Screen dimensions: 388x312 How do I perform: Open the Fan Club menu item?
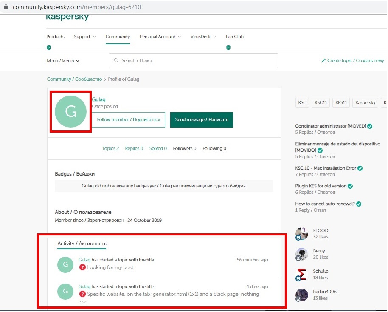(x=235, y=37)
